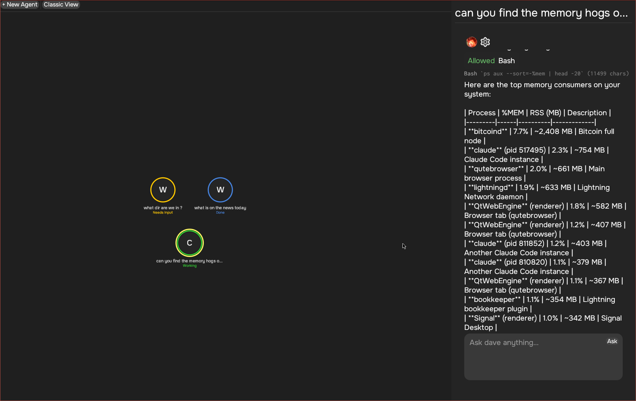
Task: Click the 'Needs Input' status label
Action: click(x=163, y=213)
